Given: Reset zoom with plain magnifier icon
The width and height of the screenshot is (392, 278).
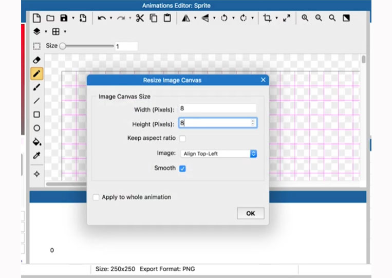Looking at the screenshot, I should 332,18.
